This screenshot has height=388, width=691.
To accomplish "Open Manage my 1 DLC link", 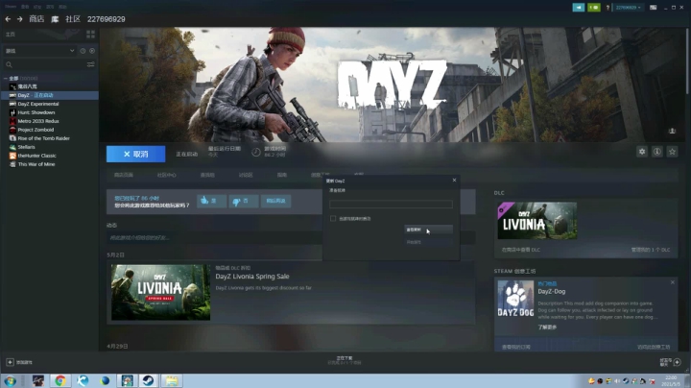I will pos(651,250).
